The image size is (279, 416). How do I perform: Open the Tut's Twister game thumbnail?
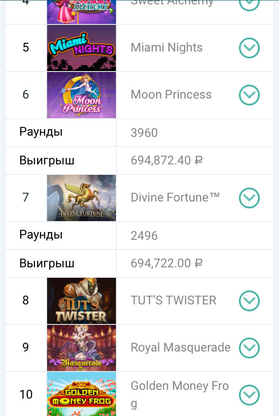pos(82,301)
